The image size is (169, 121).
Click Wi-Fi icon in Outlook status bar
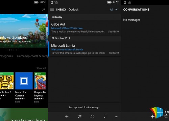point(56,2)
